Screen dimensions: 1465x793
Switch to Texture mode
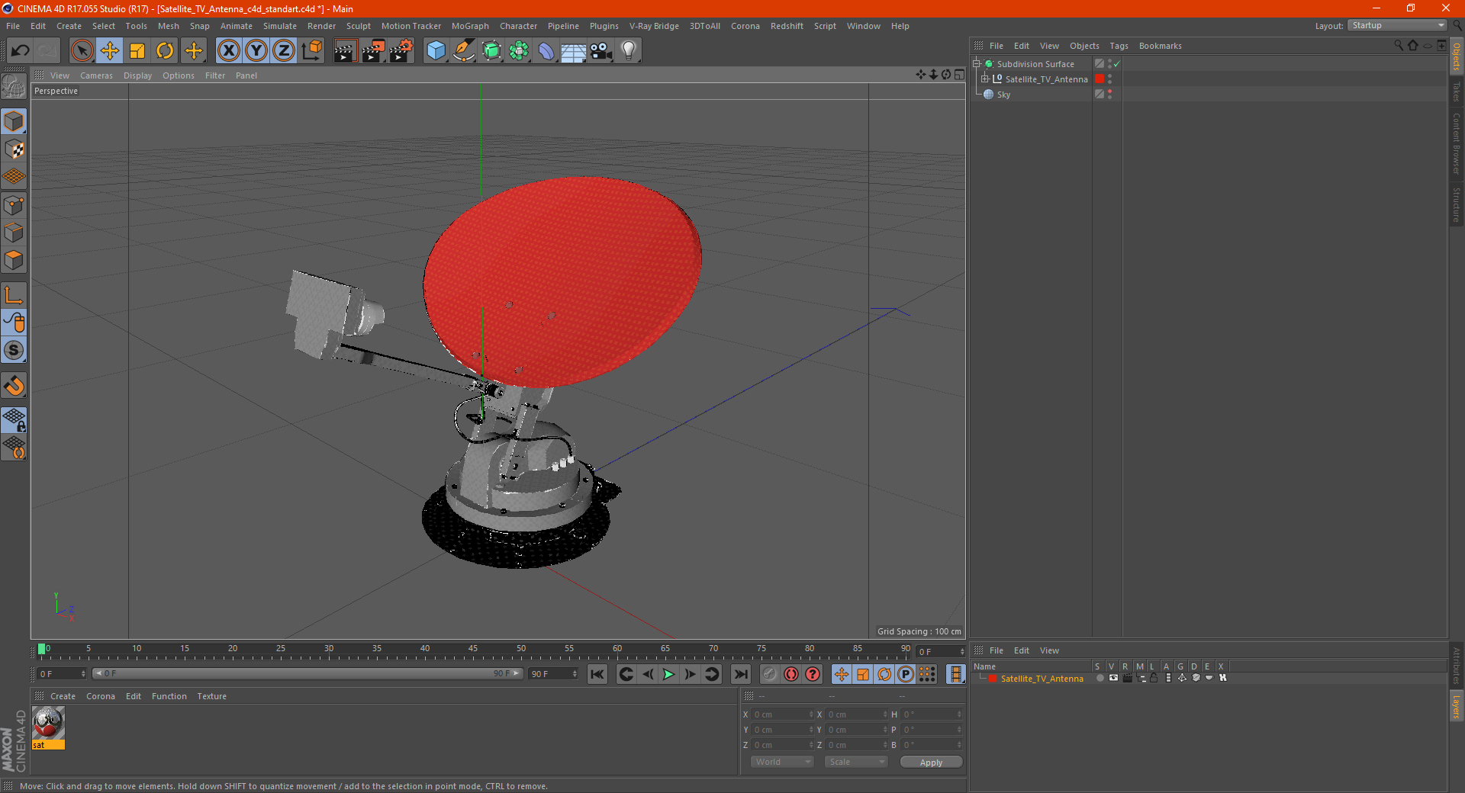point(14,149)
